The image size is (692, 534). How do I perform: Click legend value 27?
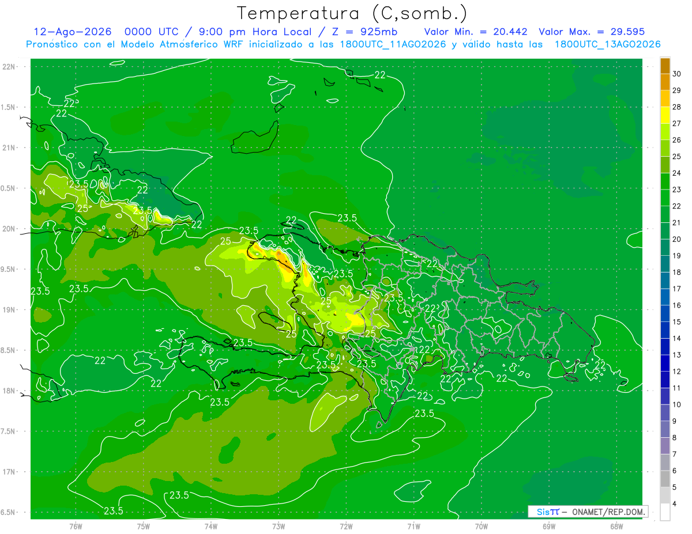tap(677, 124)
